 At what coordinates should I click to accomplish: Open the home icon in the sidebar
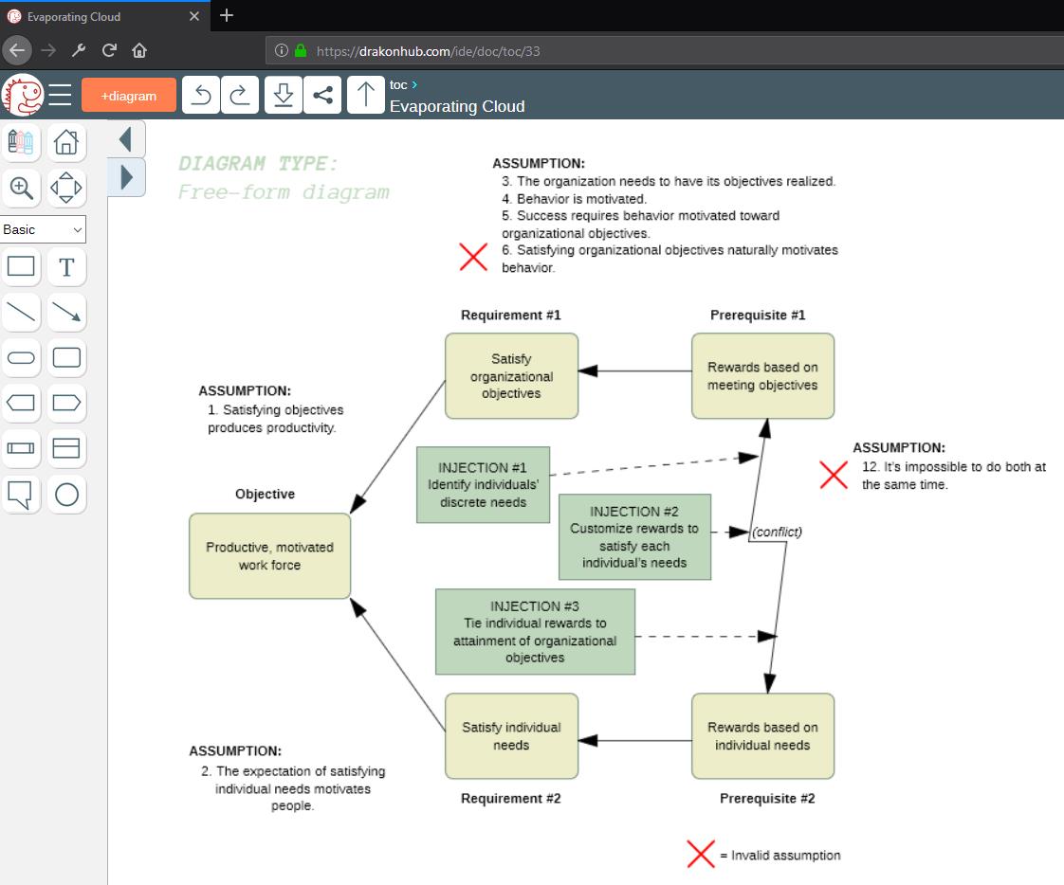pos(66,142)
